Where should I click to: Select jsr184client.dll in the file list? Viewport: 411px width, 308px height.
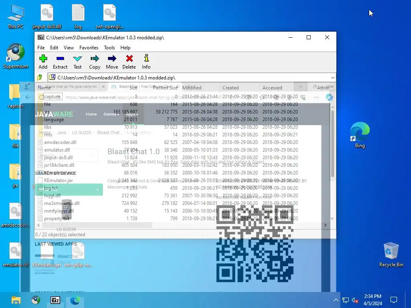pyautogui.click(x=59, y=165)
